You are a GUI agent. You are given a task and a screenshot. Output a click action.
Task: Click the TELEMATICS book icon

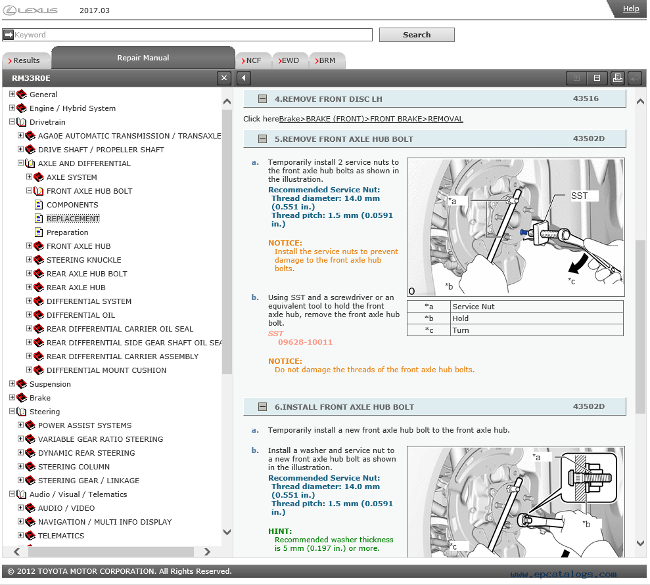click(30, 535)
